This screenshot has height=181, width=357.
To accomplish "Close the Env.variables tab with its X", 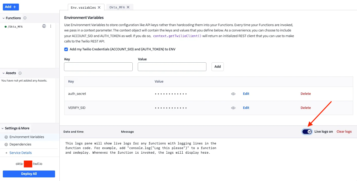I will pyautogui.click(x=99, y=7).
